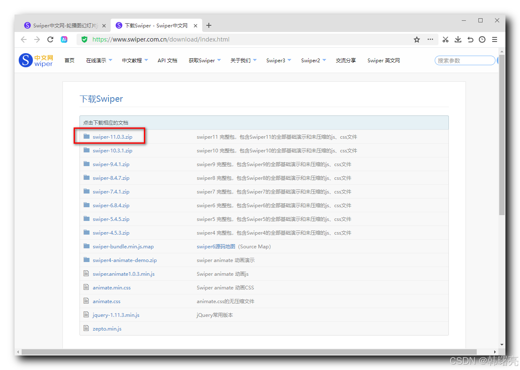Click file icon beside jquery-1.11.3.min.js
This screenshot has width=520, height=370.
[x=87, y=315]
